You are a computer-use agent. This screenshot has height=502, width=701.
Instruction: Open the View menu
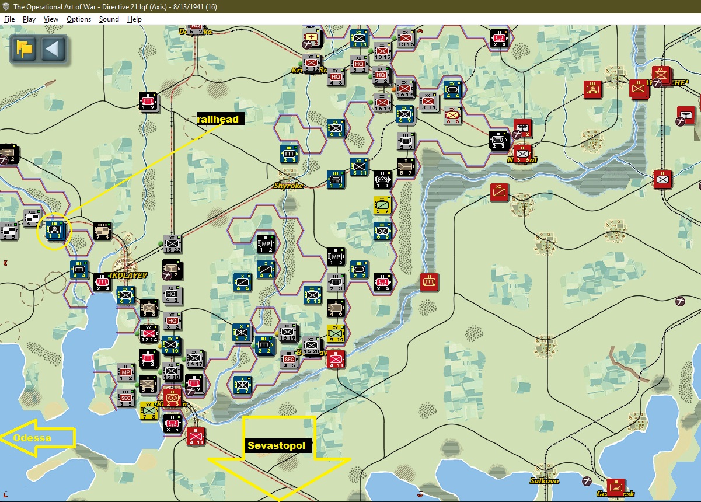51,19
